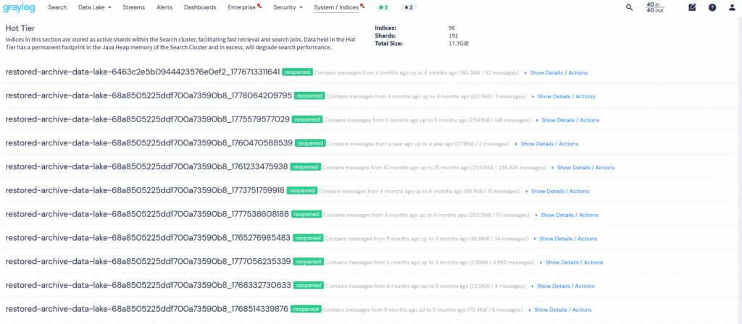
Task: Open the search magnifier icon in header
Action: point(629,7)
